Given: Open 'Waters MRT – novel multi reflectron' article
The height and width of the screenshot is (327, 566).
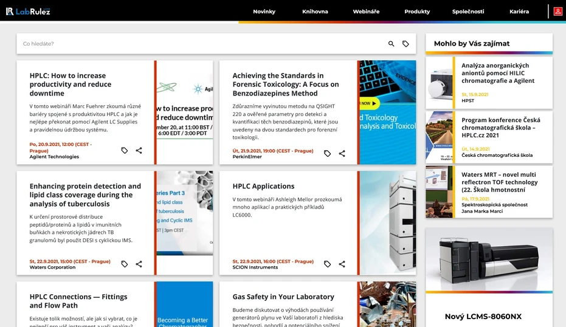Looking at the screenshot, I should point(500,182).
